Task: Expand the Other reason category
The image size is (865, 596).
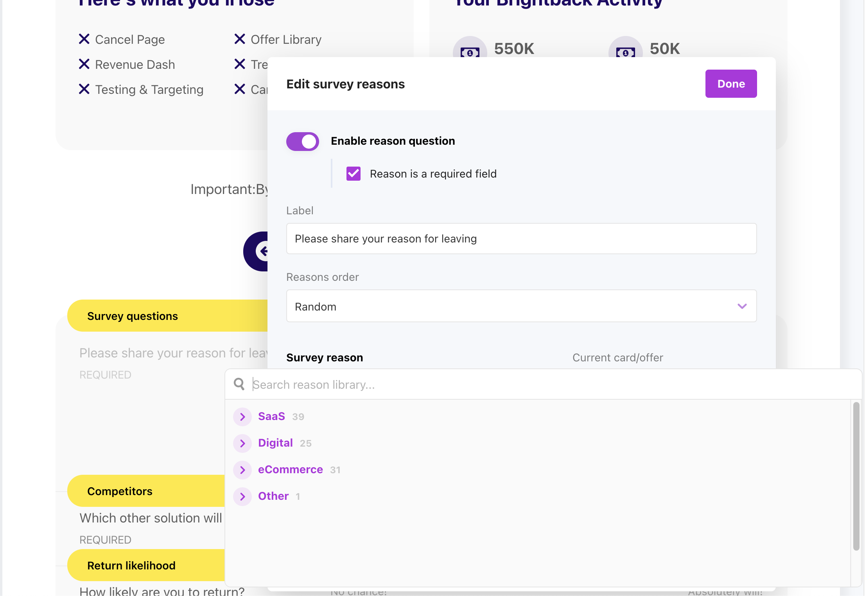Action: point(242,496)
